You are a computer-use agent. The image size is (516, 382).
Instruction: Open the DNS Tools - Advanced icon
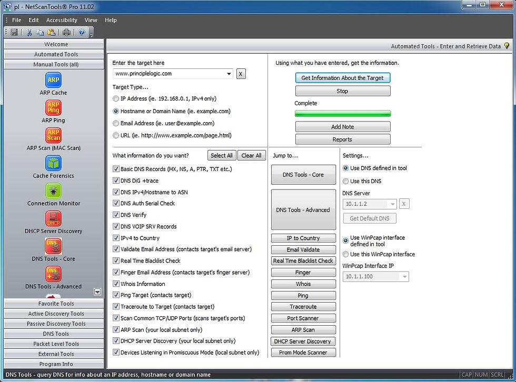tap(53, 274)
